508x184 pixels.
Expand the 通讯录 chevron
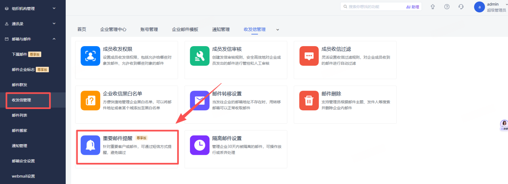coord(54,23)
